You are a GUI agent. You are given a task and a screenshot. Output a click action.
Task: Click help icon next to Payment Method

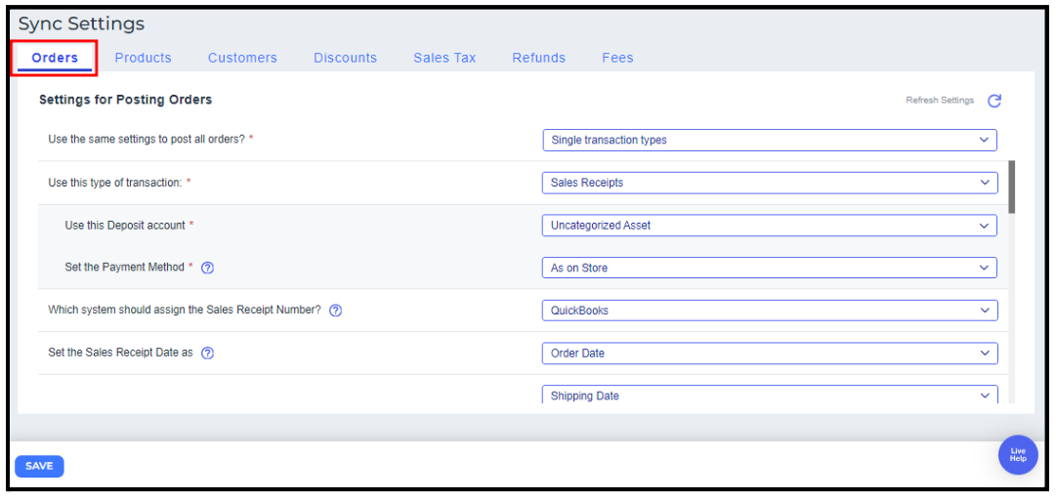207,268
